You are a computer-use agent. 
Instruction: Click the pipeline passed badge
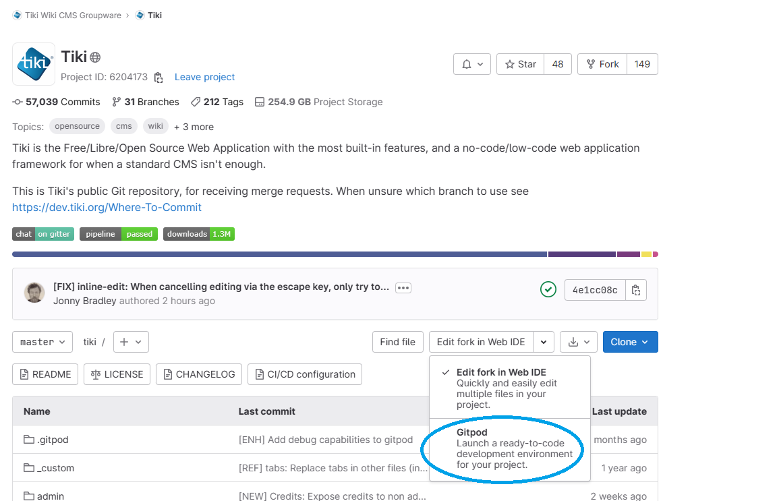click(x=119, y=234)
